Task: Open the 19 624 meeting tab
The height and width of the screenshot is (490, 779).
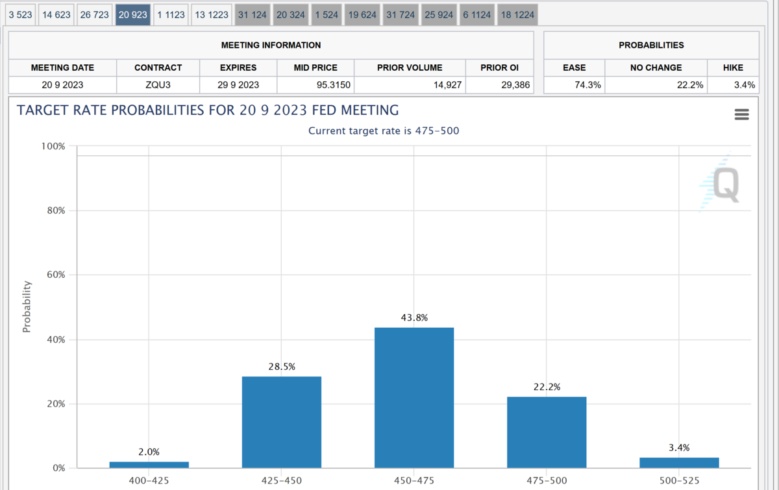Action: coord(362,14)
